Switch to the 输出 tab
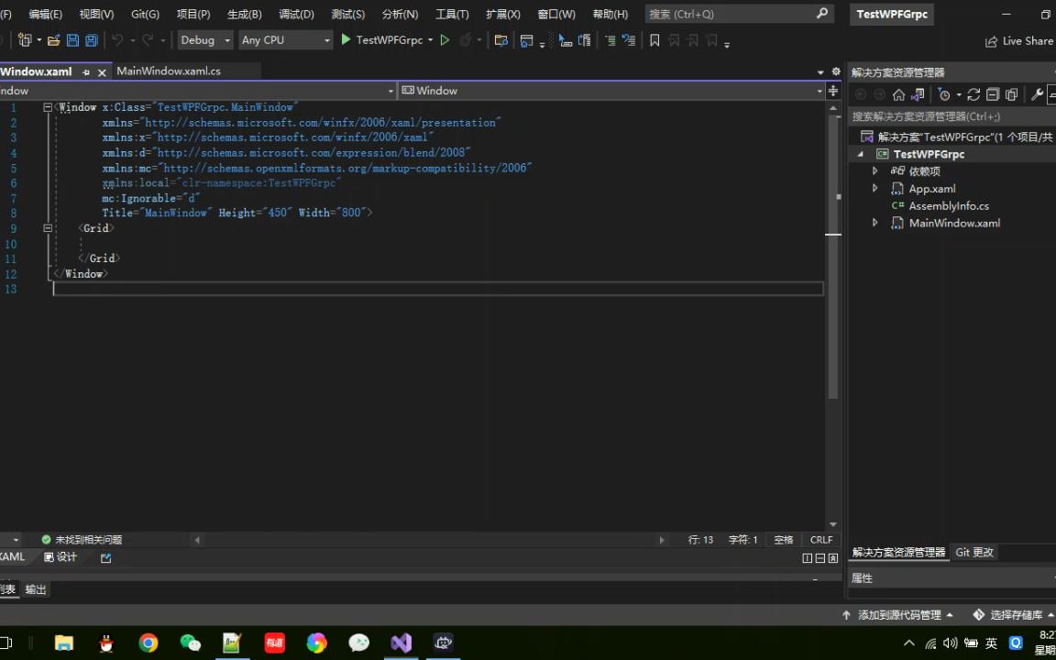Image resolution: width=1056 pixels, height=660 pixels. (x=37, y=589)
